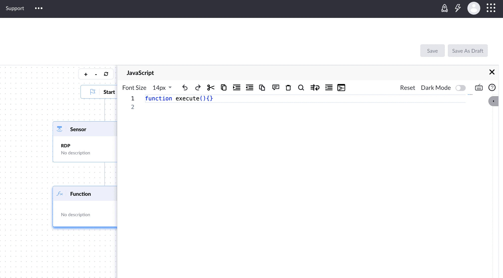503x278 pixels.
Task: Click the JavaScript panel title
Action: [140, 73]
